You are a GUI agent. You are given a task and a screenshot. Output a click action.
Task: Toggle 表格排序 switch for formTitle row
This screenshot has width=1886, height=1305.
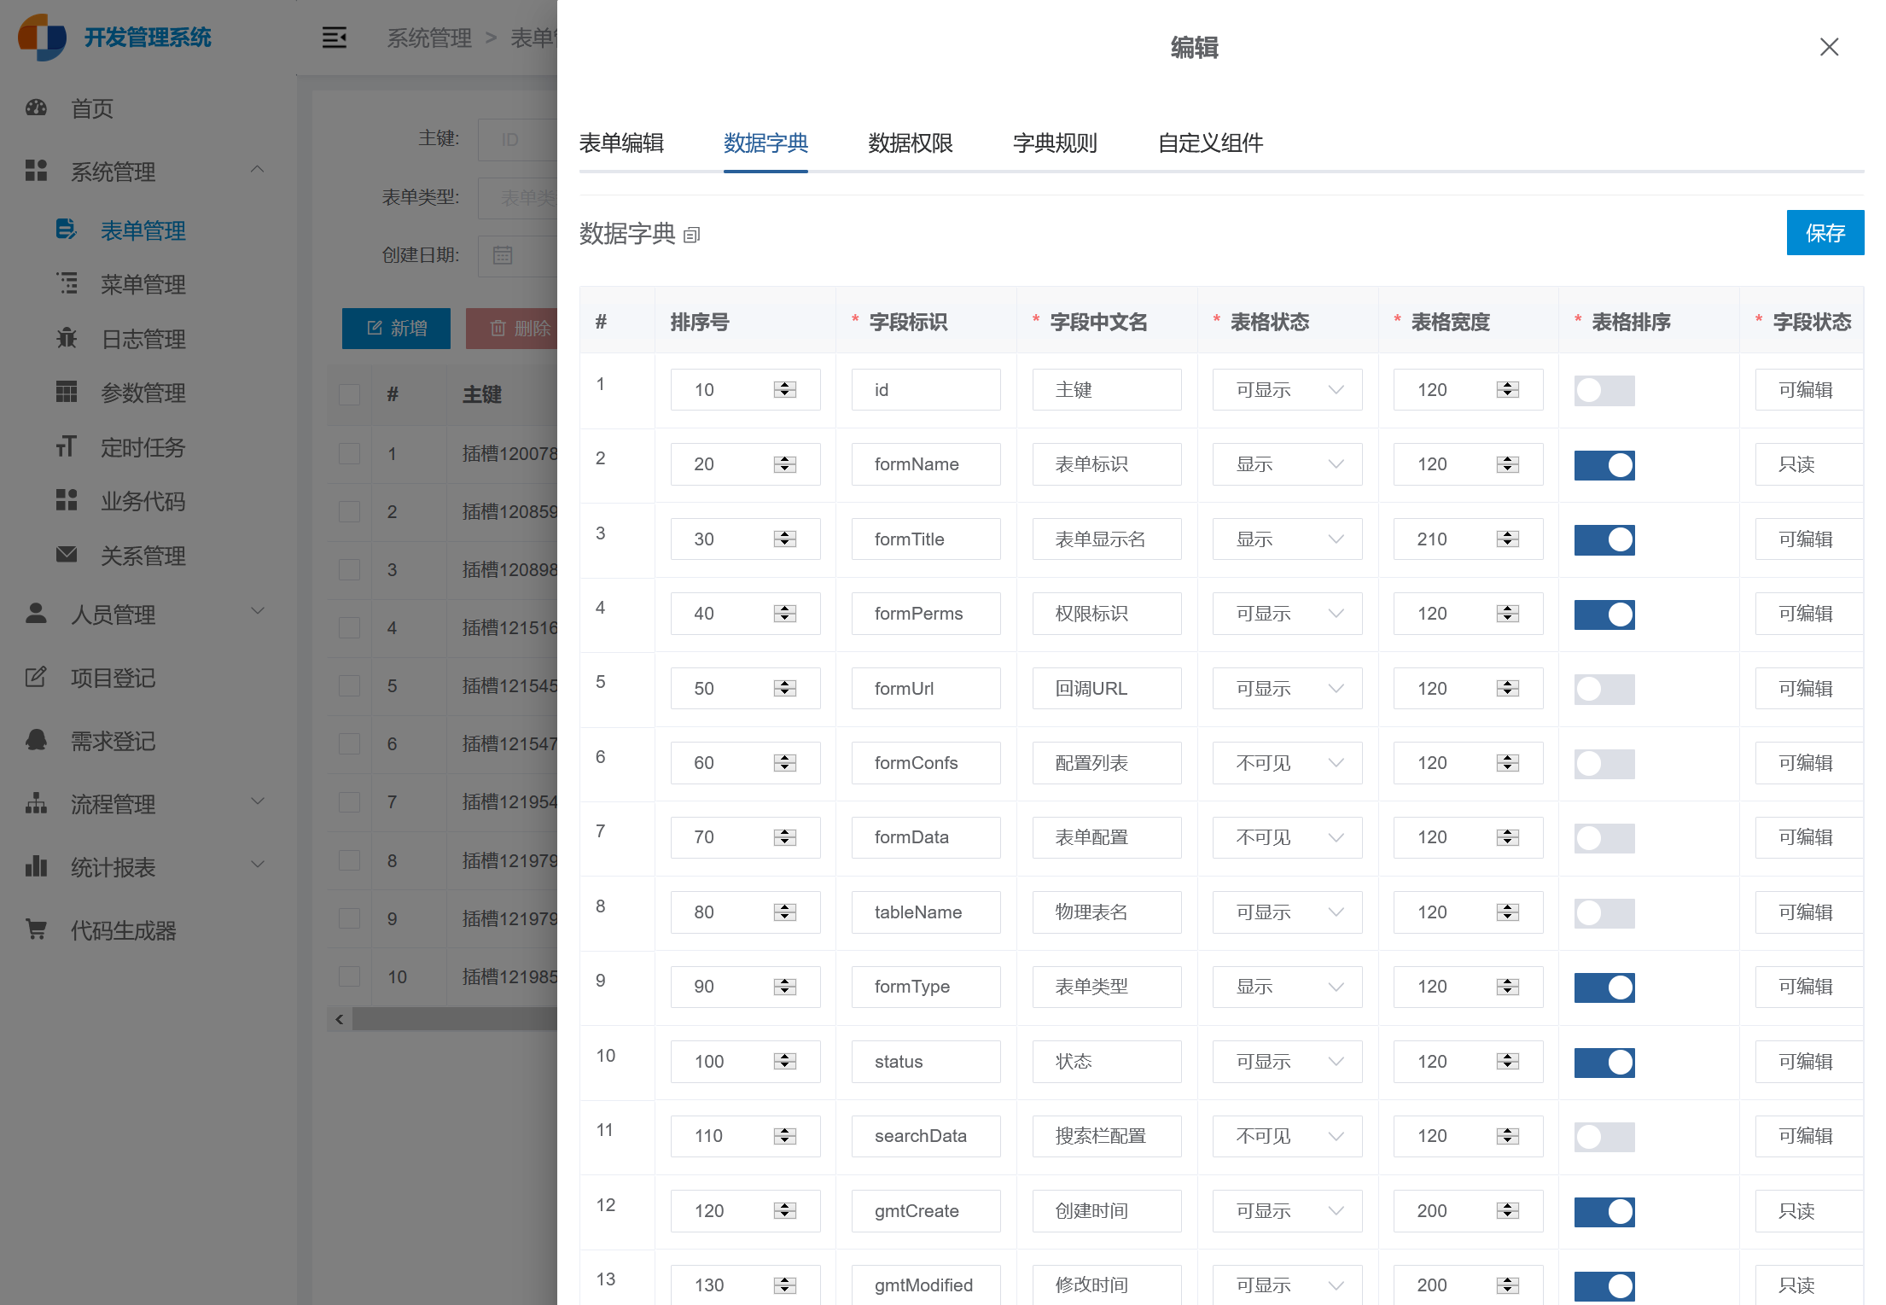tap(1604, 539)
